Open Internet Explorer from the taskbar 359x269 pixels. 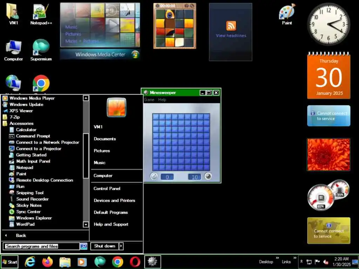(30, 262)
